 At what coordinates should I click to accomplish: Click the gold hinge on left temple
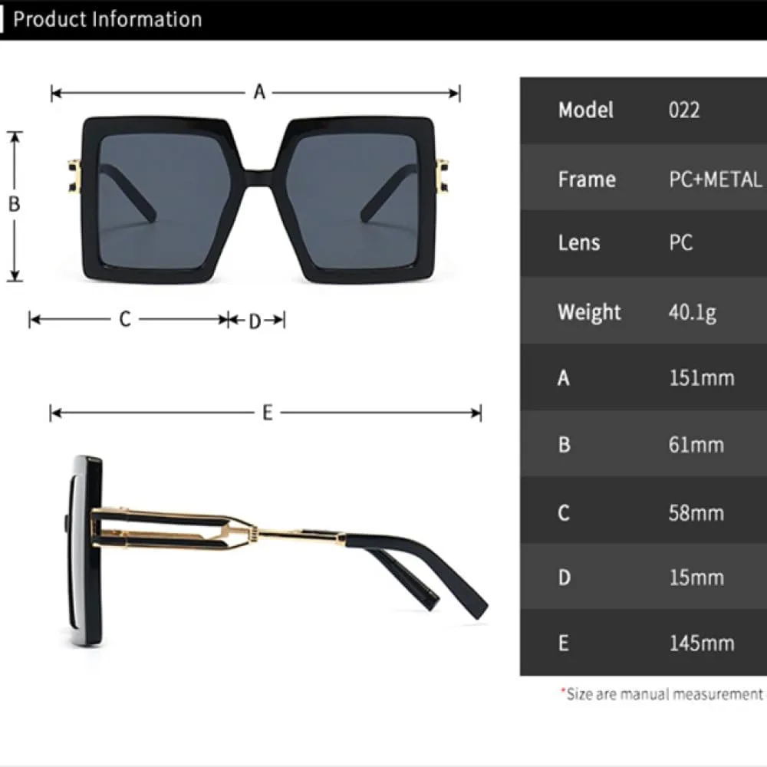coord(74,176)
